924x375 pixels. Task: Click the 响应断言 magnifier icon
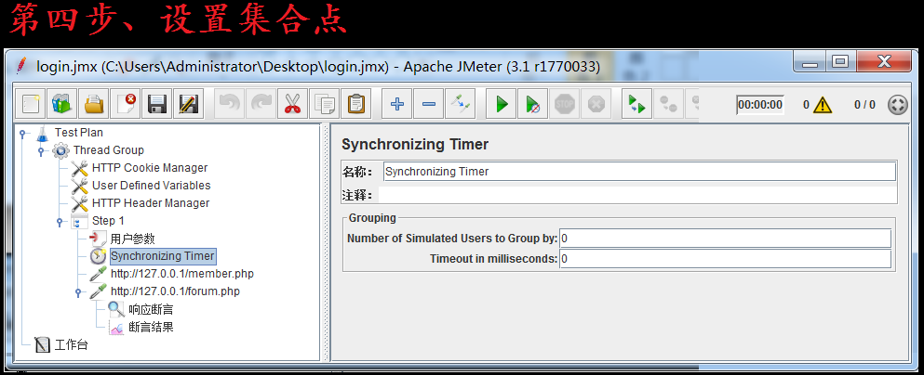pyautogui.click(x=116, y=308)
